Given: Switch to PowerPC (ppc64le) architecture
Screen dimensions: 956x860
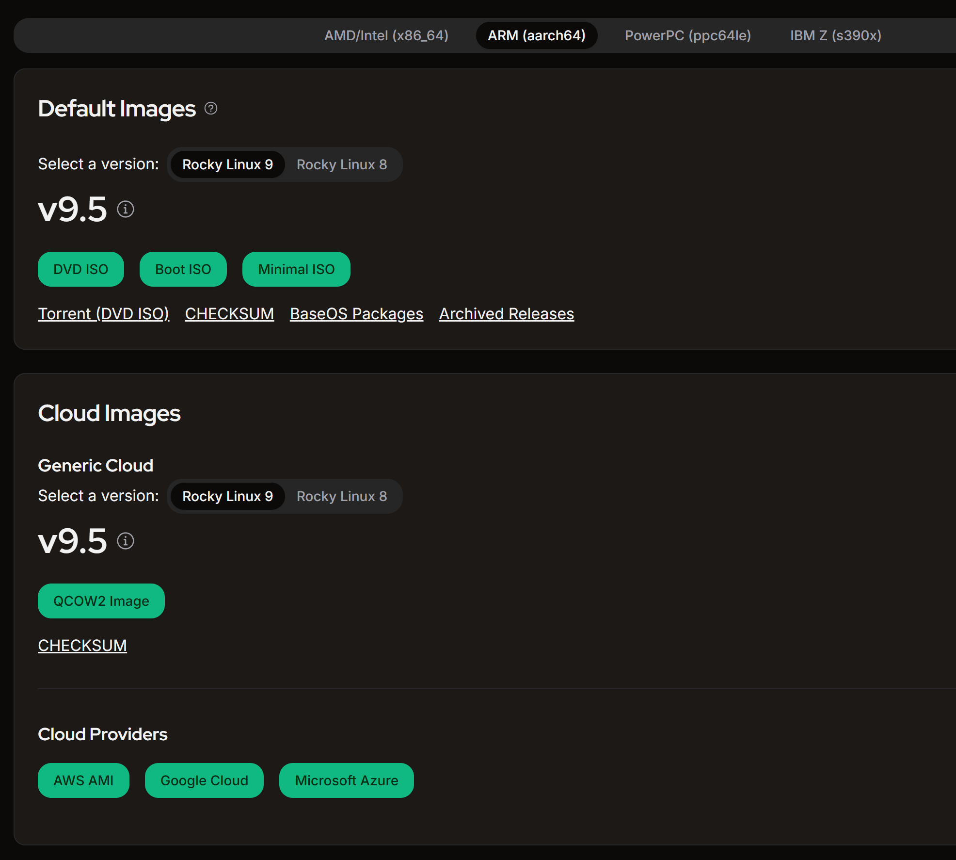Looking at the screenshot, I should (x=687, y=35).
